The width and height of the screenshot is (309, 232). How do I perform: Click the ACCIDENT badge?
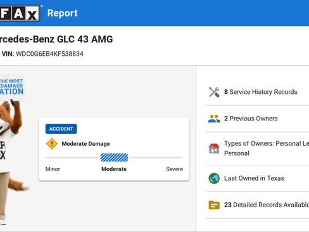(61, 129)
